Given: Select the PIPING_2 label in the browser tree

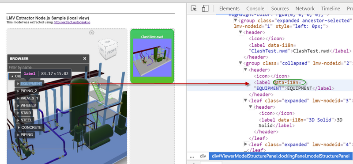Looking at the screenshot, I should [29, 91].
